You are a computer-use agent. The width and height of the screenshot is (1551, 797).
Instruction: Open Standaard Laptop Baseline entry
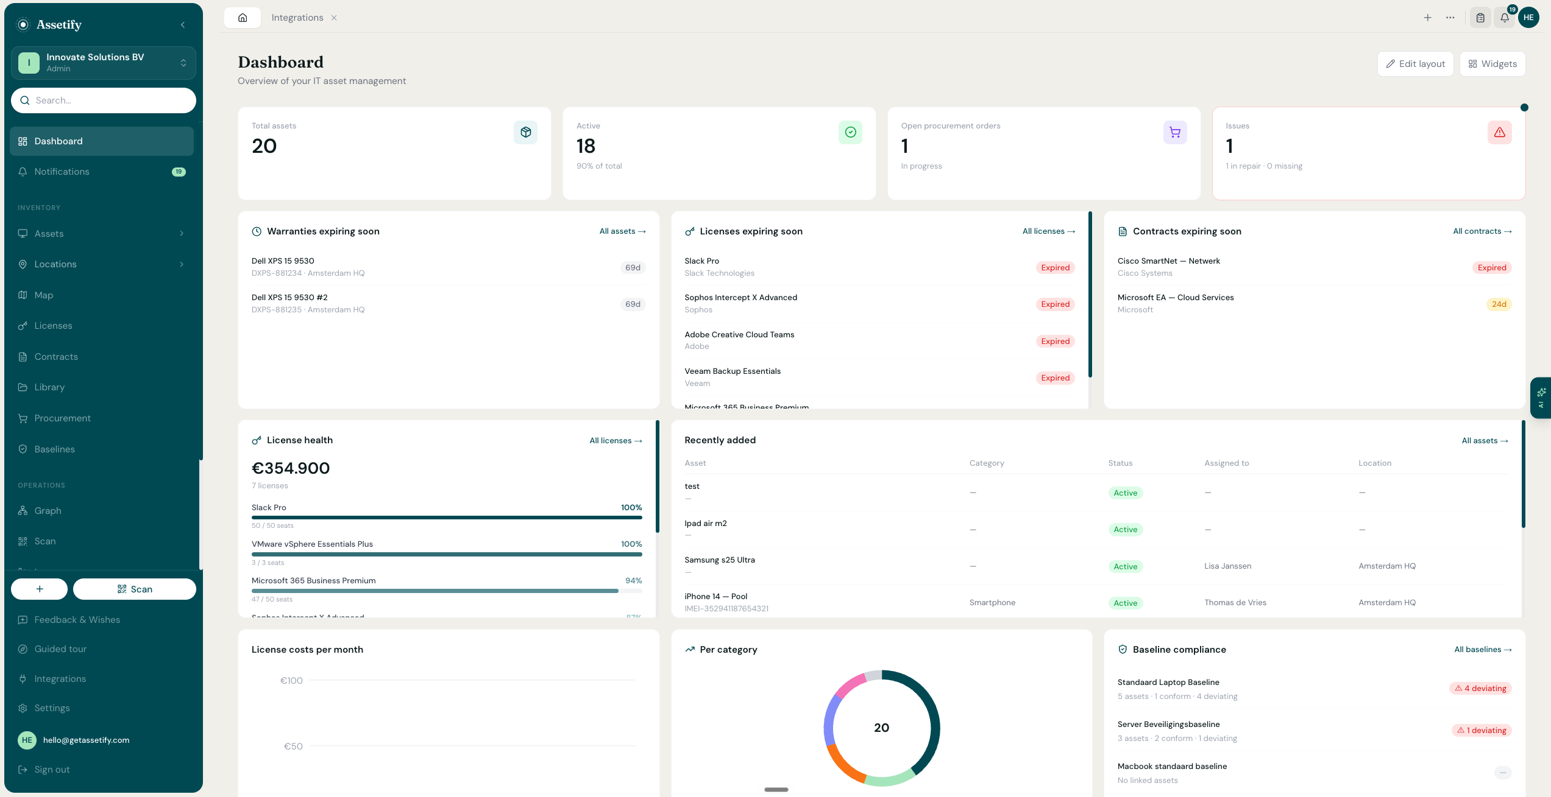1315,689
